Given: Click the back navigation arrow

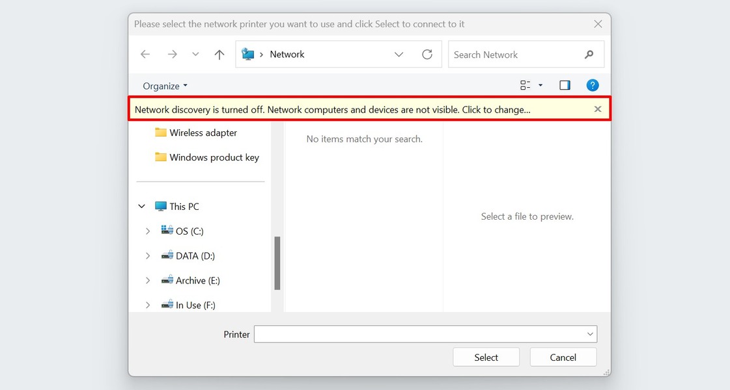Looking at the screenshot, I should click(145, 54).
